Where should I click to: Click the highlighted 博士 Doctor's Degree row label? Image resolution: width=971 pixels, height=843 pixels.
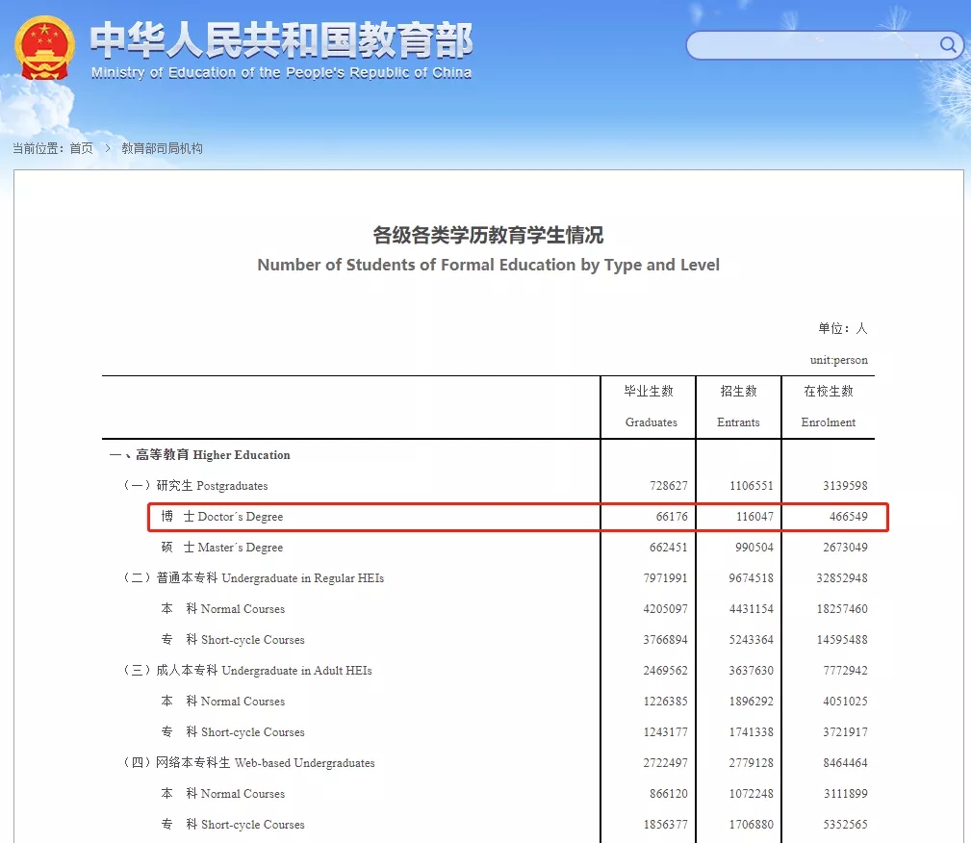pos(222,517)
